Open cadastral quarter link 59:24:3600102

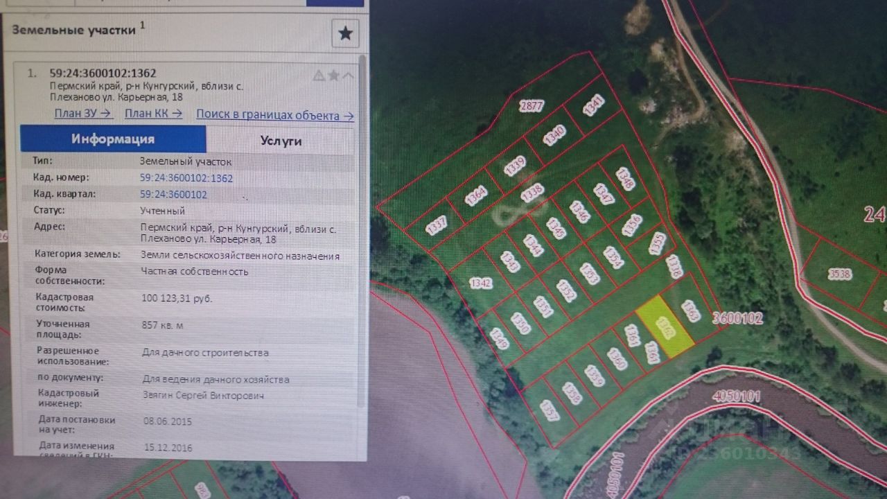tap(173, 194)
